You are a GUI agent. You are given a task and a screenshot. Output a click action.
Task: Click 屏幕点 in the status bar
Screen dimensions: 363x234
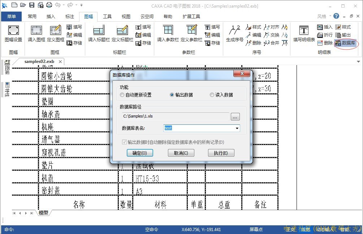coord(256,230)
